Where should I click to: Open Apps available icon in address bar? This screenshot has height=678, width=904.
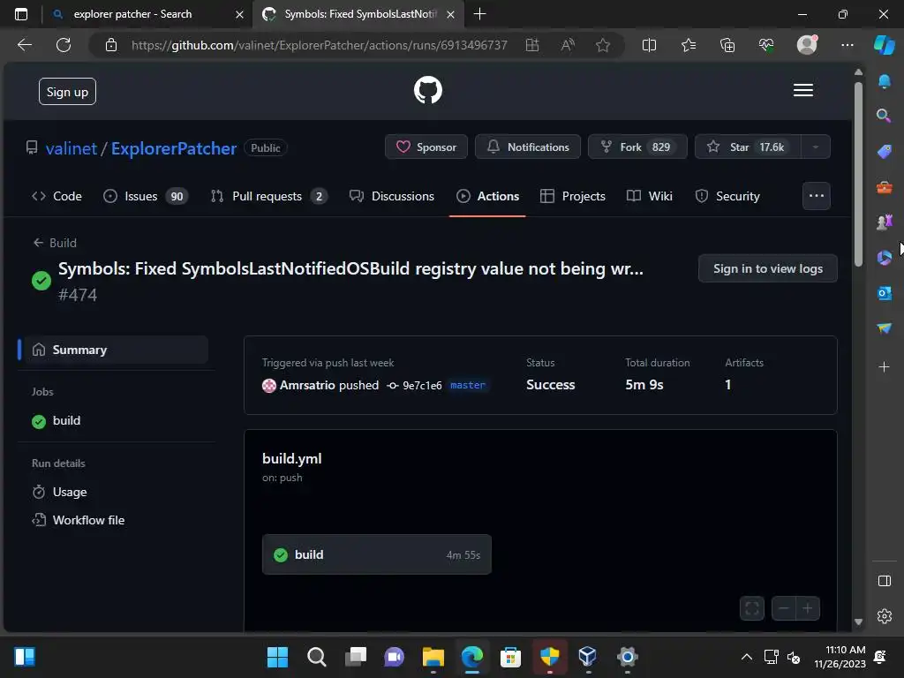coord(532,45)
